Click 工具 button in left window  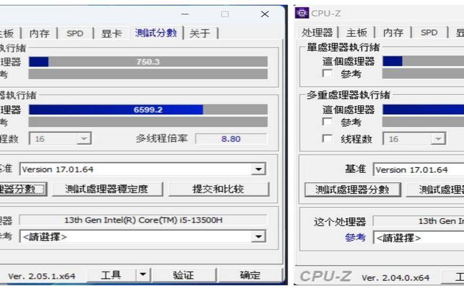click(x=111, y=275)
